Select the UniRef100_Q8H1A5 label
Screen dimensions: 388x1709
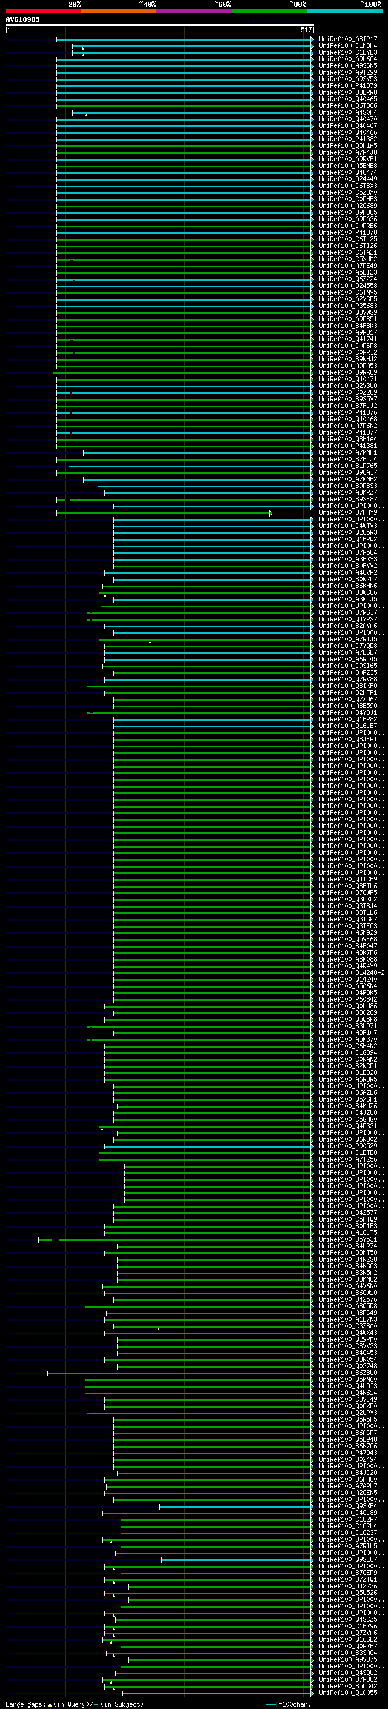coord(347,146)
